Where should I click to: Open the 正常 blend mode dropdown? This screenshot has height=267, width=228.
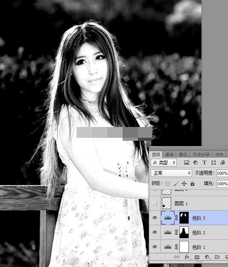[x=171, y=173]
